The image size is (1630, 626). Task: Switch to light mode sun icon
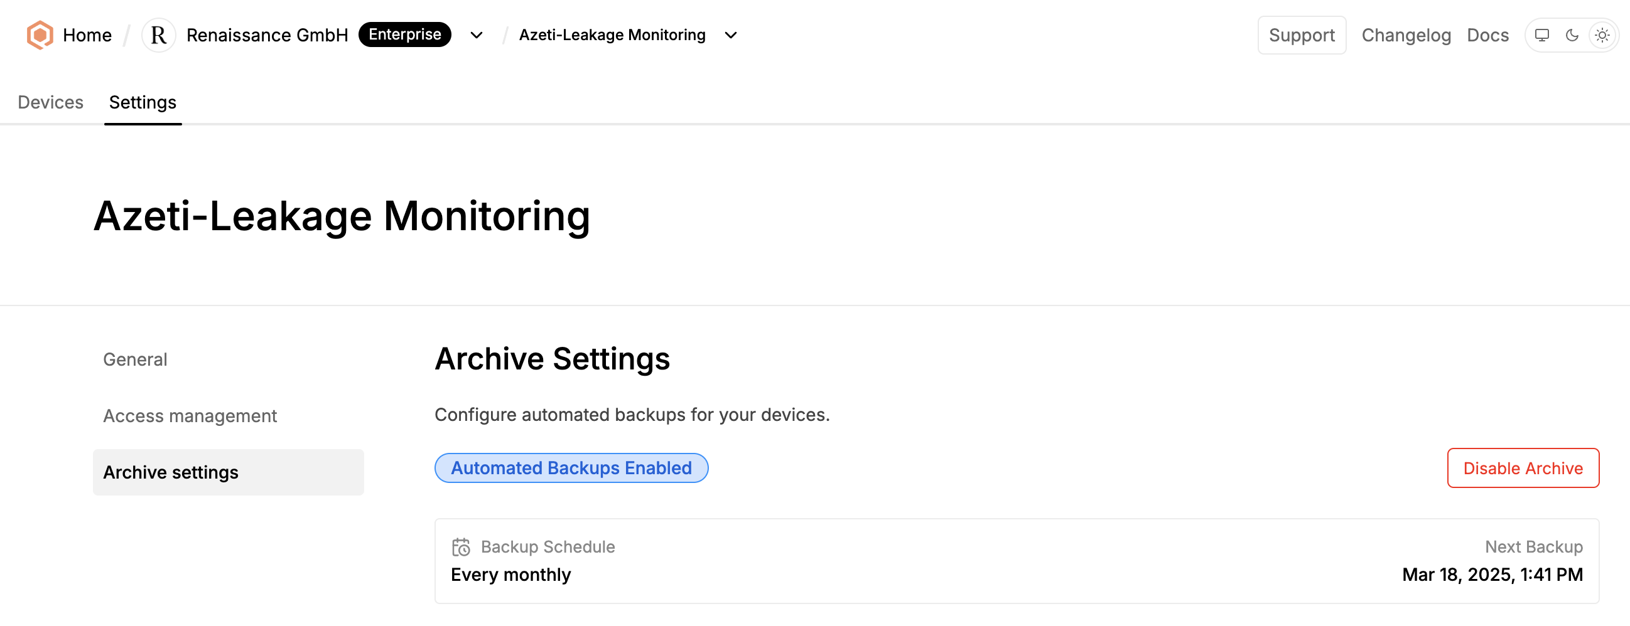click(1602, 35)
